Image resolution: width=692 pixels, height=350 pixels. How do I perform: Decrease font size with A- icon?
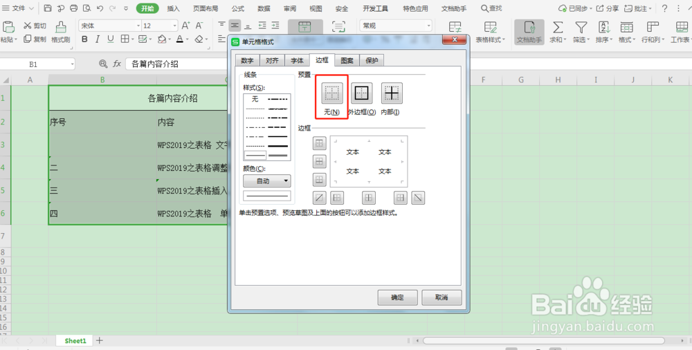199,26
